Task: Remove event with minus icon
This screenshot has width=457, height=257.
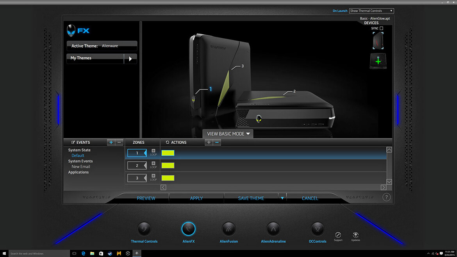Action: pos(119,142)
